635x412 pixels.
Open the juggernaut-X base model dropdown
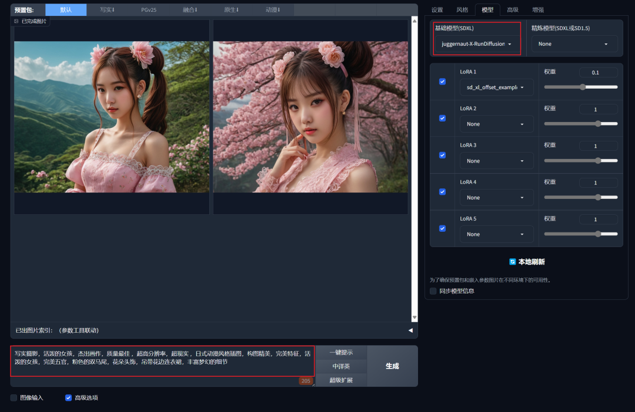pyautogui.click(x=477, y=43)
